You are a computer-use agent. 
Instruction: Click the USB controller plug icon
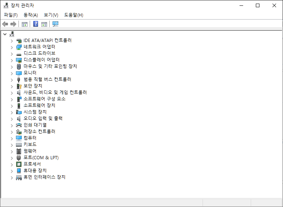(18, 80)
